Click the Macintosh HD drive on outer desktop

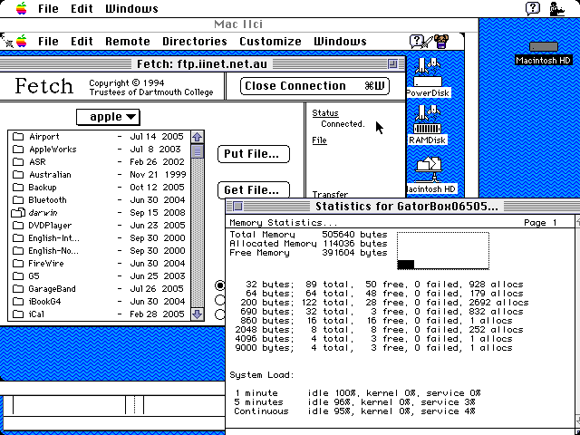click(544, 53)
